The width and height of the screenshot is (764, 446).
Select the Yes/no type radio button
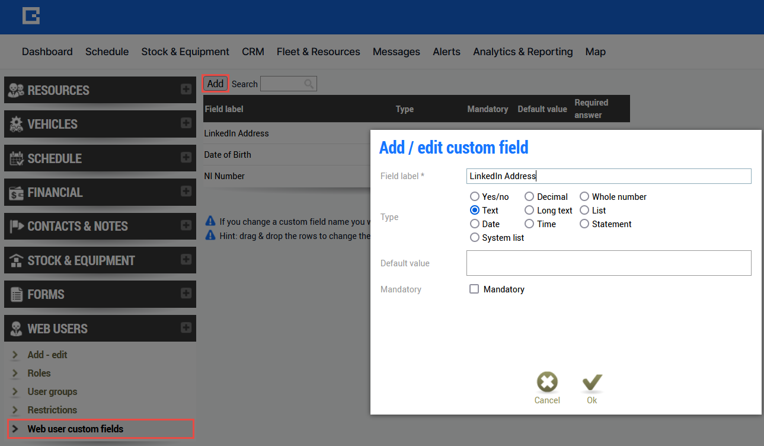(474, 197)
